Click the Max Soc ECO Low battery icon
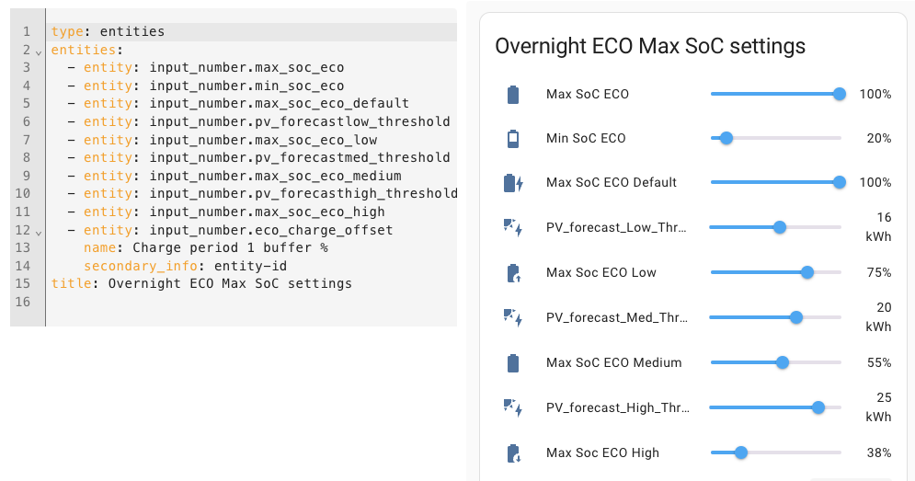 tap(513, 272)
